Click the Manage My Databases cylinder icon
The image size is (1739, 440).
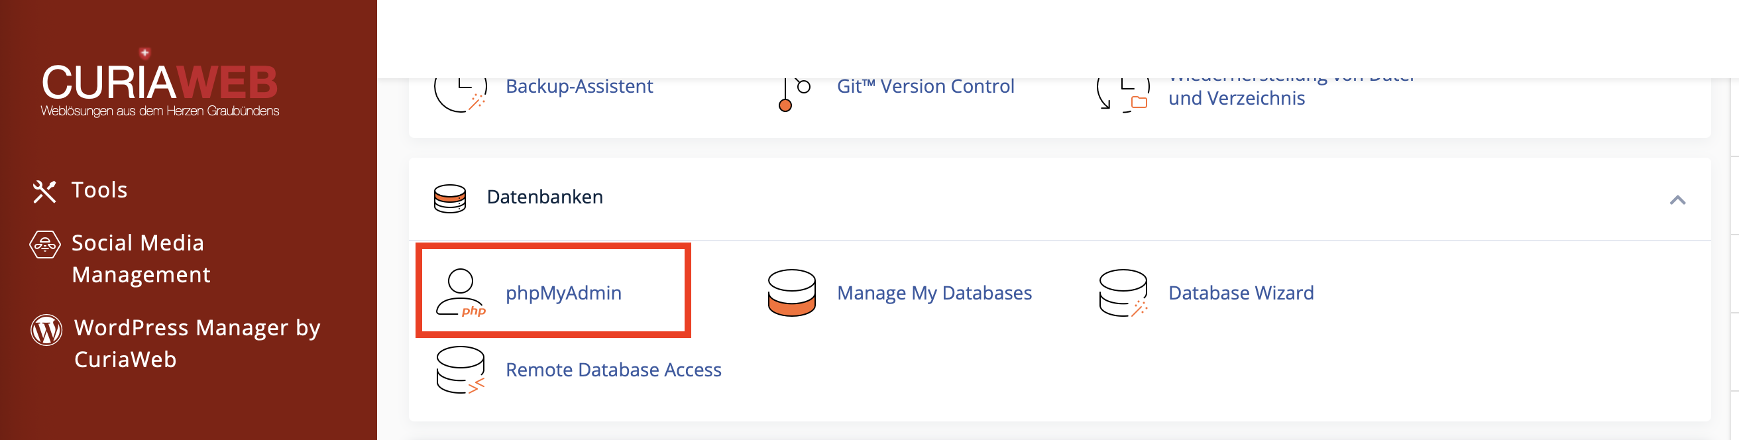792,292
